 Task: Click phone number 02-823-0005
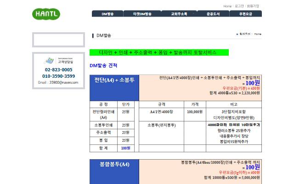point(58,69)
